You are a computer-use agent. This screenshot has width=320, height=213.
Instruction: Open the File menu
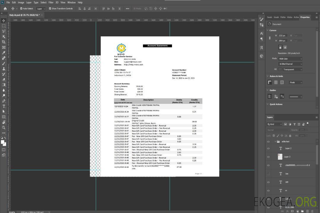pyautogui.click(x=8, y=2)
